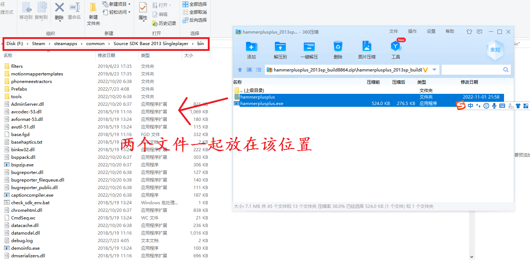The image size is (530, 262).
Task: Click 全部选择 in Explorer ribbon
Action: coord(194,4)
